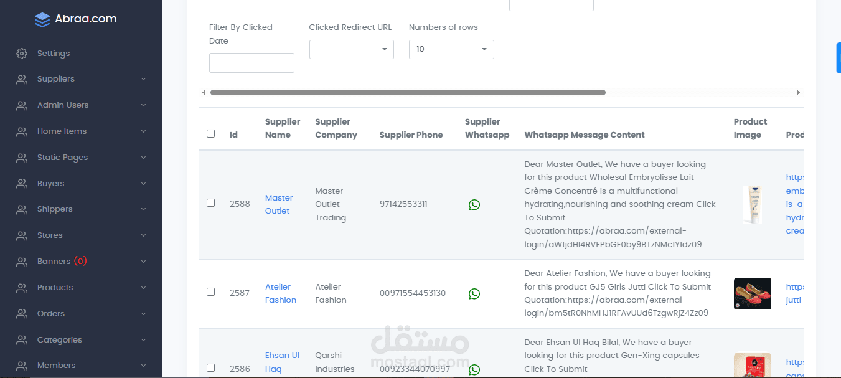
Task: Focus the Filter By Clicked Date field
Action: tap(251, 63)
